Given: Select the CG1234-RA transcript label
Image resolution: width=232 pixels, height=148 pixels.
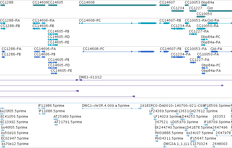Looking at the screenshot, I should 181,26.
